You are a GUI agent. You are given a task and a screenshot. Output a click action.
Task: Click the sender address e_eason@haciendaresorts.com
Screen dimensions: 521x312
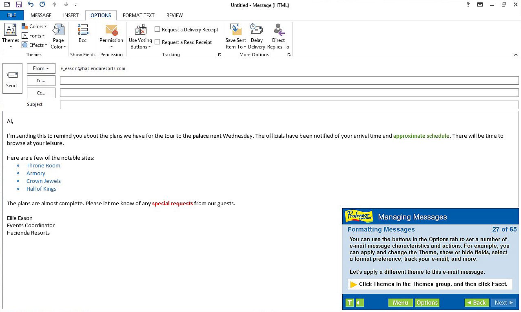[x=93, y=68]
